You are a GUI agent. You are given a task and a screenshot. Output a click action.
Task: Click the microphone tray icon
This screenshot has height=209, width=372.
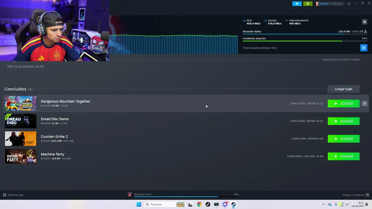pyautogui.click(x=336, y=204)
